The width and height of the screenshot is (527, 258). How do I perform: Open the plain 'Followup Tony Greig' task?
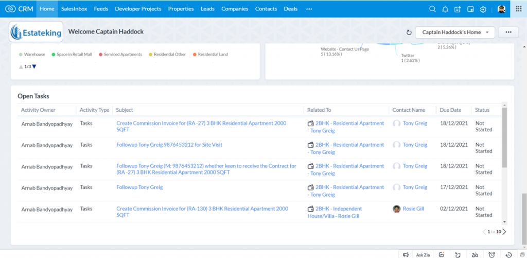tap(139, 187)
